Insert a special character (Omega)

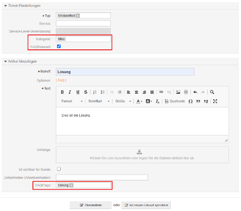[x=190, y=101]
